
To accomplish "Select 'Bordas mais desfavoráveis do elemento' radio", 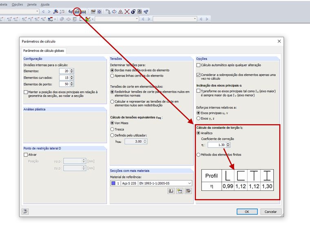I will click(112, 70).
